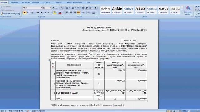Click Формат по образцу button

10,13
